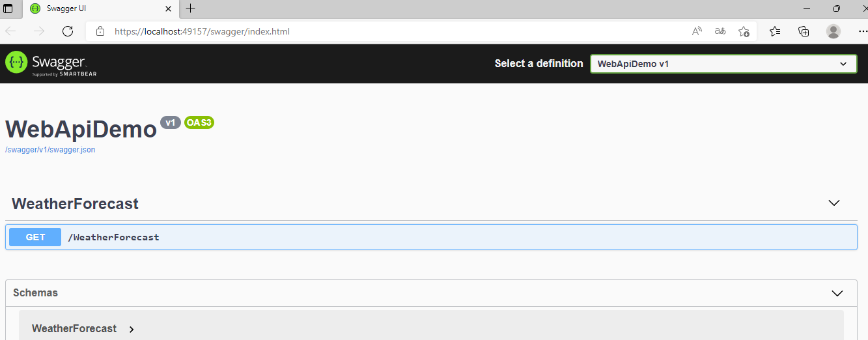This screenshot has height=340, width=868.
Task: Click the user profile avatar icon
Action: (833, 31)
